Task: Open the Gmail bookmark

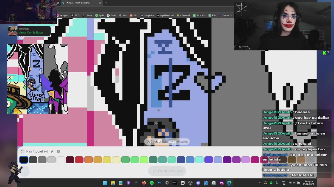Action: pos(111,15)
